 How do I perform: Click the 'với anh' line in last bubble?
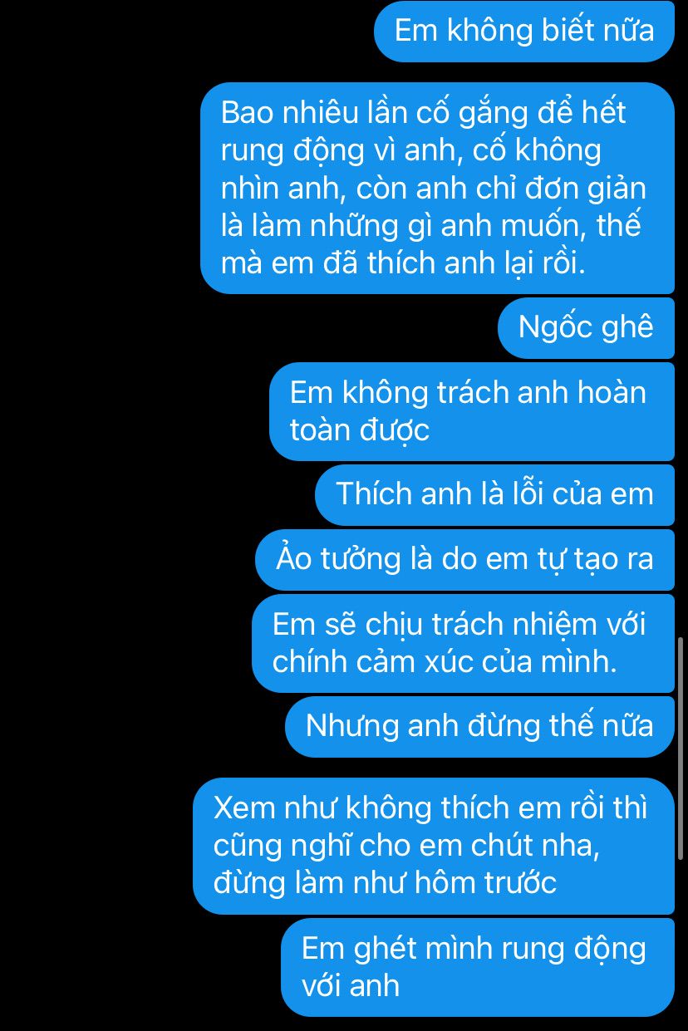click(x=351, y=987)
